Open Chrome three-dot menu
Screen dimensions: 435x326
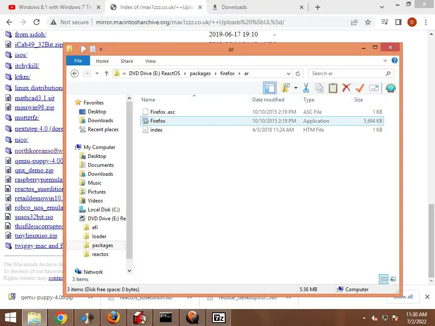tap(426, 22)
